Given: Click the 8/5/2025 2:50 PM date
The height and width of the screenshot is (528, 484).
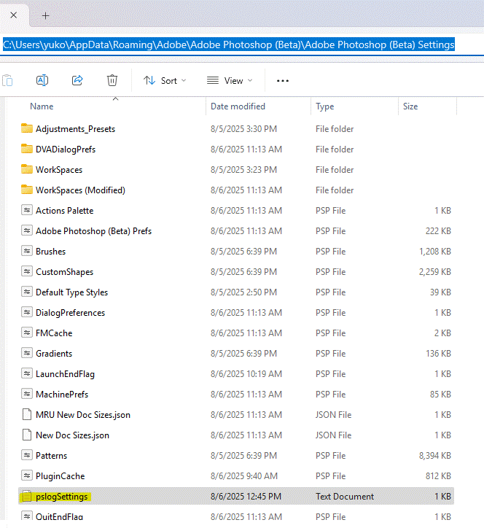Looking at the screenshot, I should click(243, 292).
